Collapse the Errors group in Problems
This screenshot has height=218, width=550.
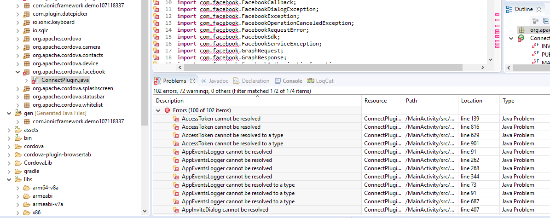point(159,110)
